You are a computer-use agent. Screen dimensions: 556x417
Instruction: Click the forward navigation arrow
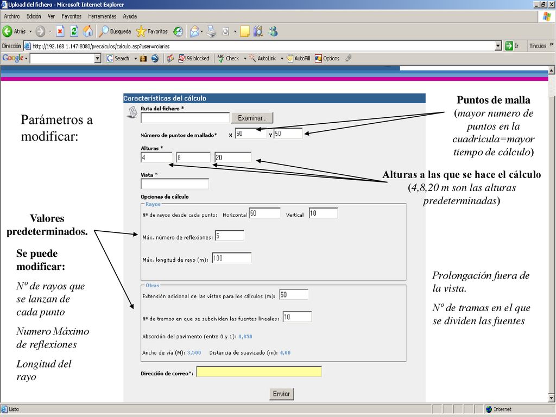click(x=40, y=31)
